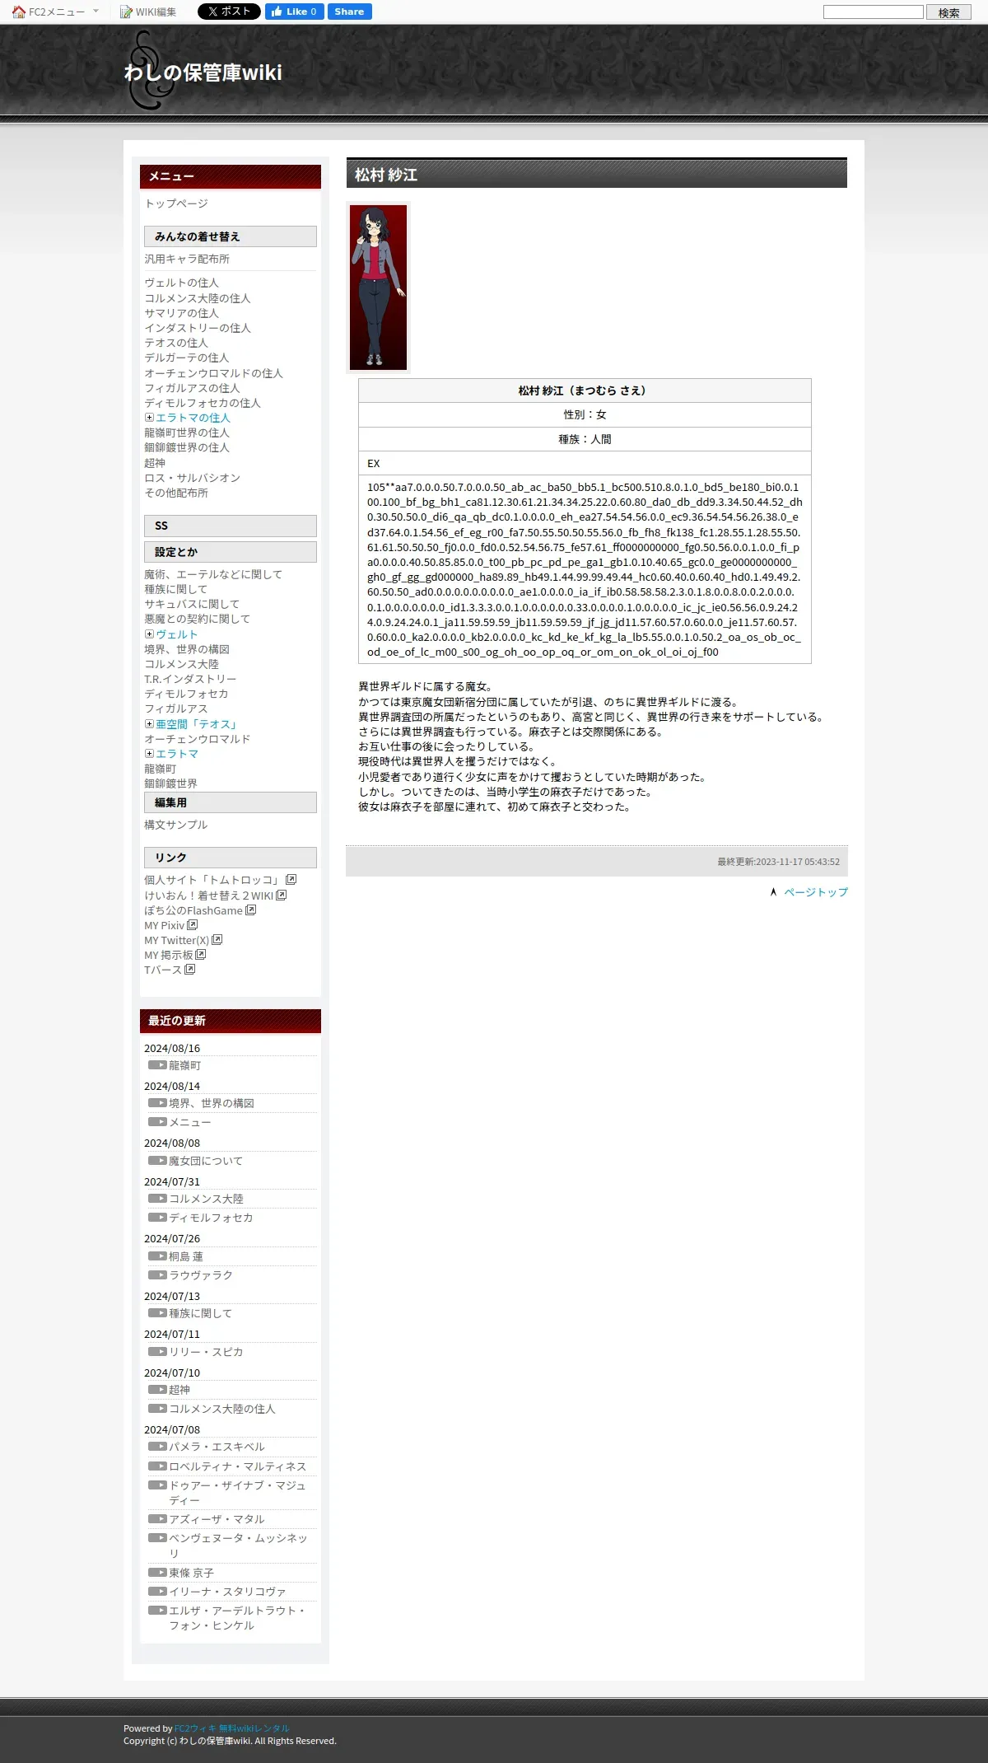Click external-link icon beside MY Twitter(X)
Screen dimensions: 988x1763
point(217,939)
